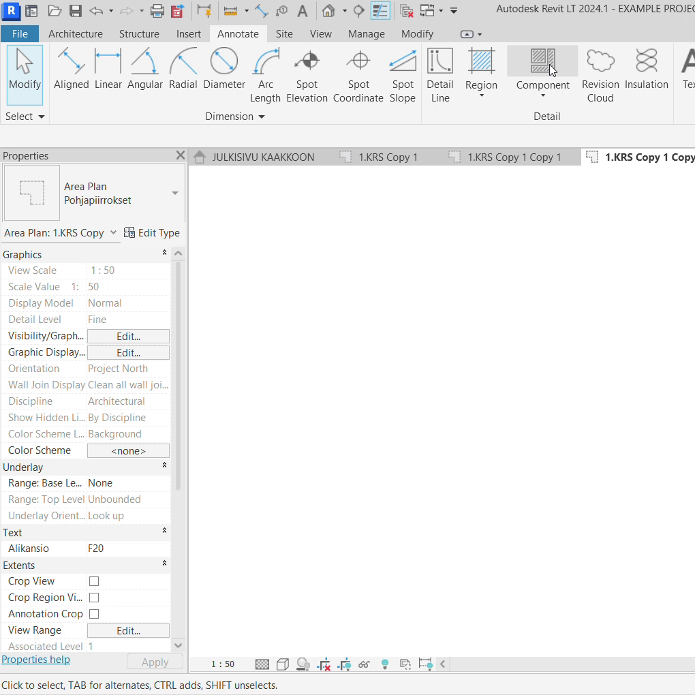Open the Properties help link
The image size is (695, 695).
click(35, 660)
